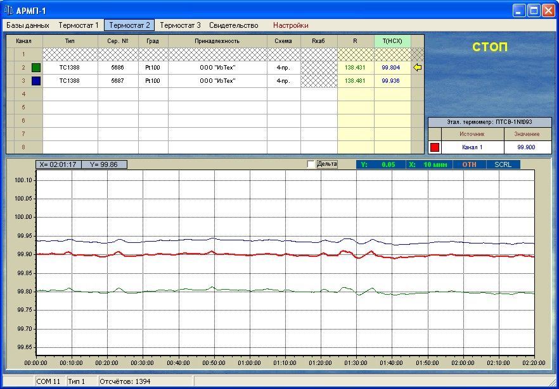Click the Канал 1 source cell

(x=472, y=147)
